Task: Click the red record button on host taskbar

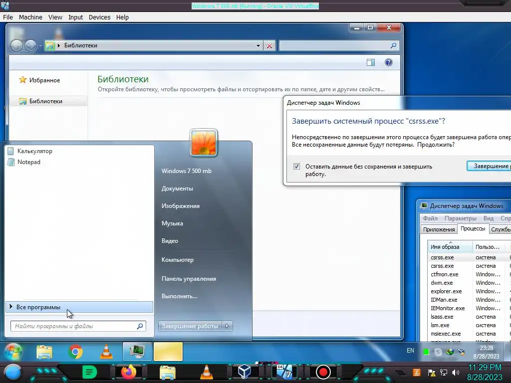Action: coord(323,372)
